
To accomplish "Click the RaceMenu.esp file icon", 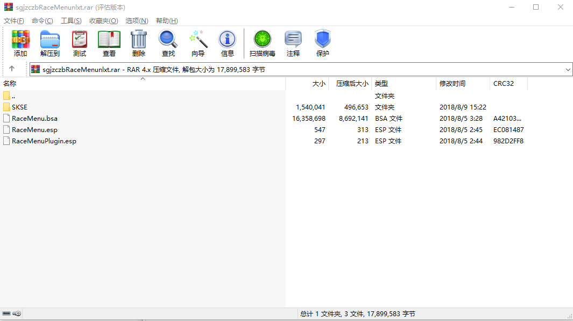I will click(6, 129).
